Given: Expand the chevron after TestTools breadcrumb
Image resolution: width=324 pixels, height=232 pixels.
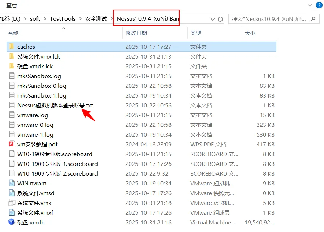Looking at the screenshot, I should (x=80, y=19).
